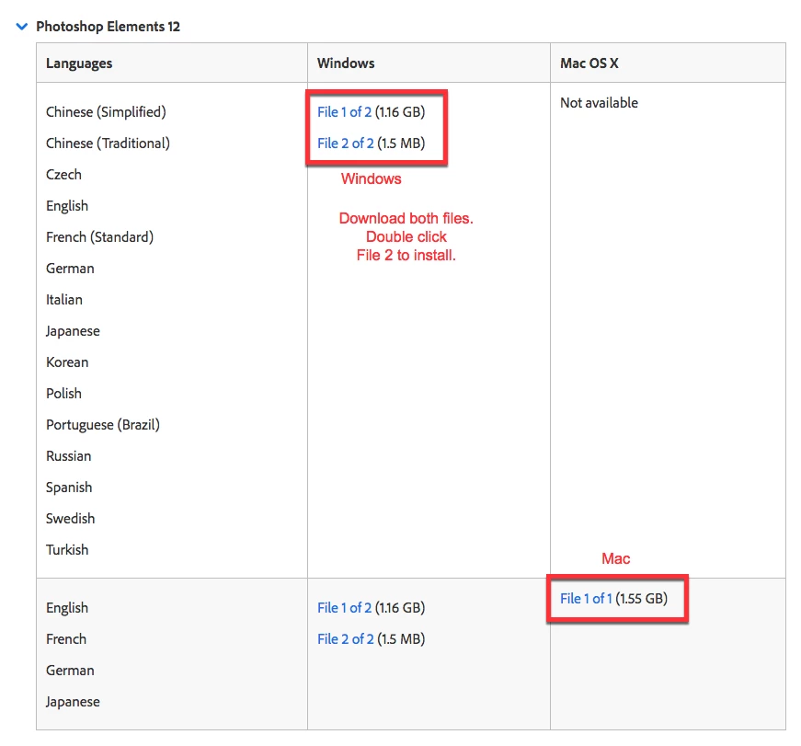Select the French (Standard) language entry
801x746 pixels.
tap(99, 237)
